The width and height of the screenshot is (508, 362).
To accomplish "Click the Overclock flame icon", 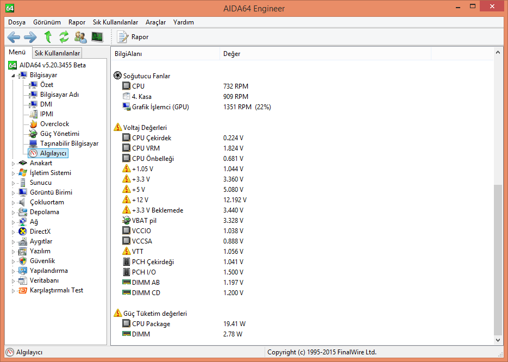I will tap(33, 124).
